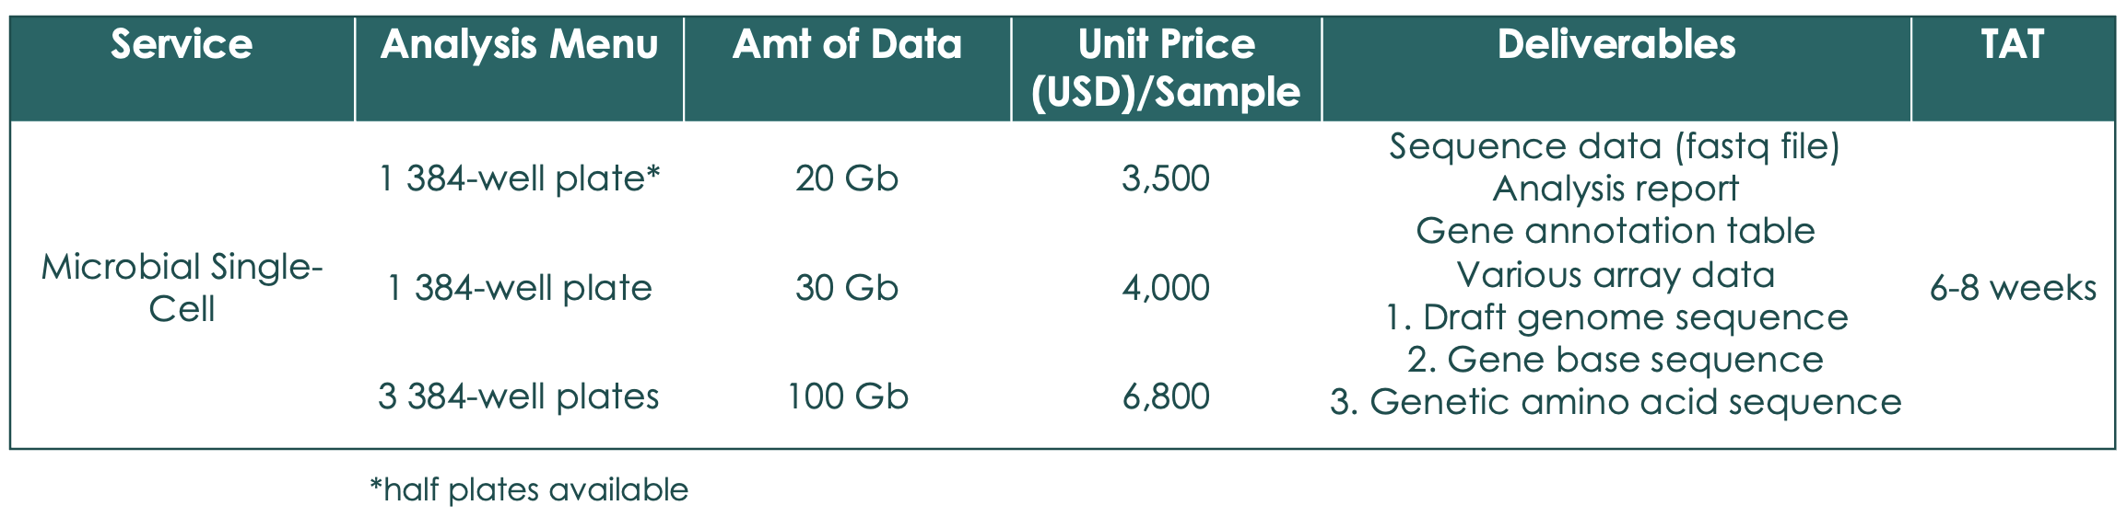This screenshot has width=2127, height=517.
Task: Click the Unit Price (USD)/Sample header
Action: tap(1166, 68)
